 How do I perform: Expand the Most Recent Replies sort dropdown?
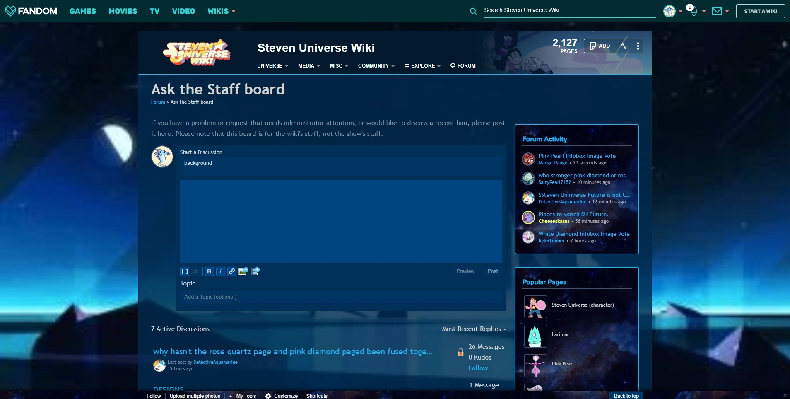[x=474, y=329]
